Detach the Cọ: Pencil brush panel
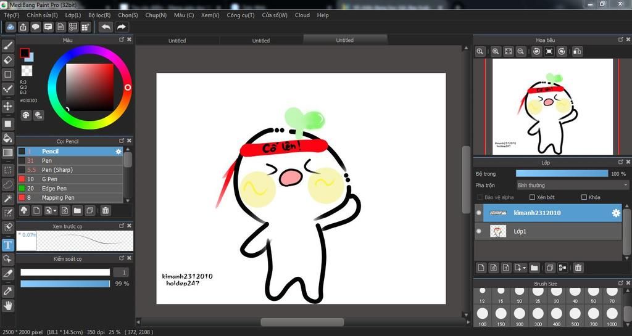The image size is (632, 336). (122, 141)
